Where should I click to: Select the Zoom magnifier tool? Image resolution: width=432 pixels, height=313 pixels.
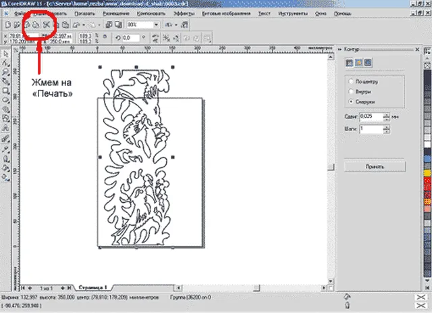click(x=5, y=72)
